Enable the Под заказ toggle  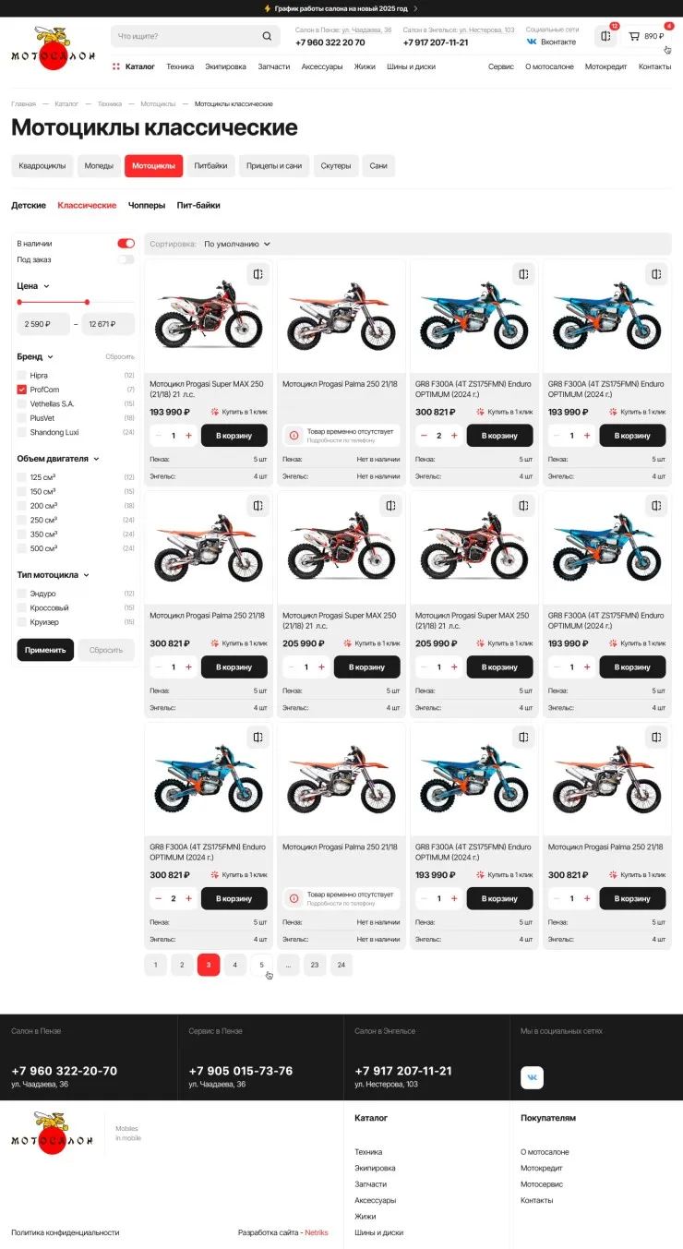click(x=126, y=259)
